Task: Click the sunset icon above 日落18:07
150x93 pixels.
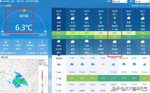Action: (x=45, y=31)
